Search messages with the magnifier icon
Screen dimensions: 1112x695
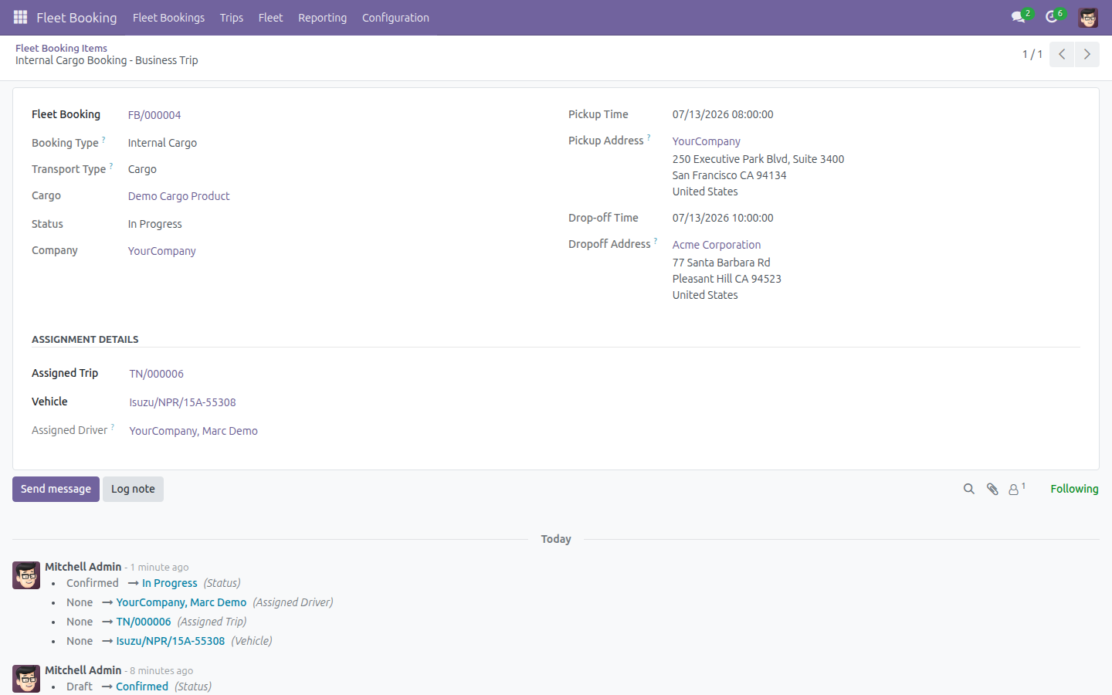(x=968, y=489)
